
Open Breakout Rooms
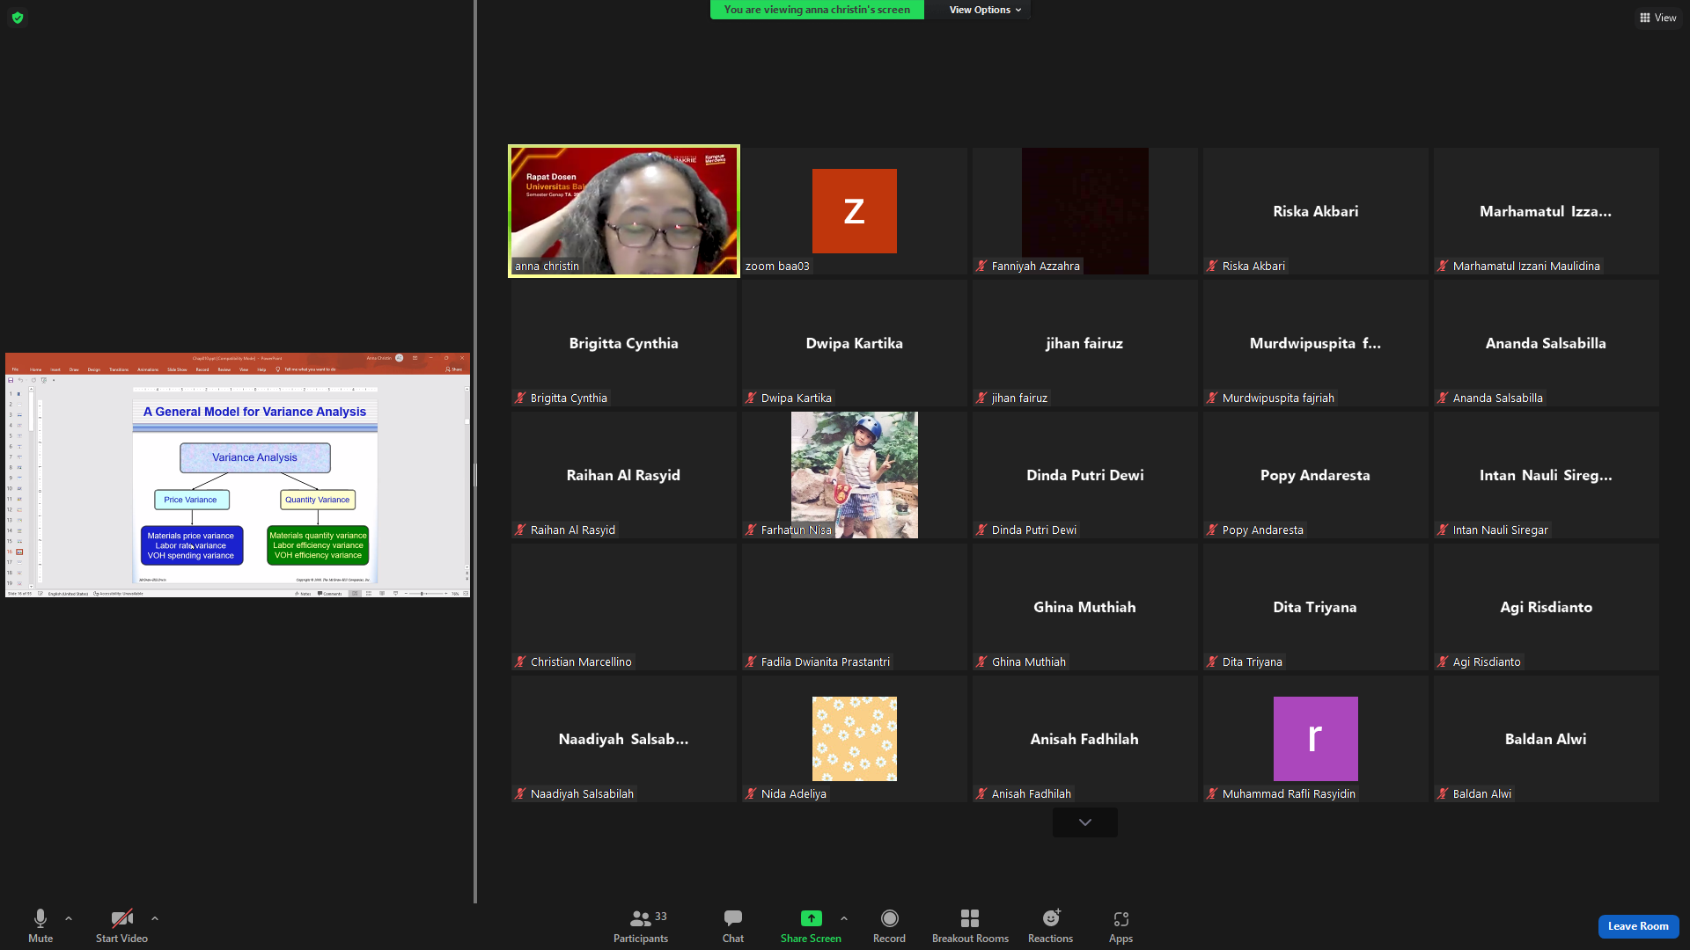(970, 926)
